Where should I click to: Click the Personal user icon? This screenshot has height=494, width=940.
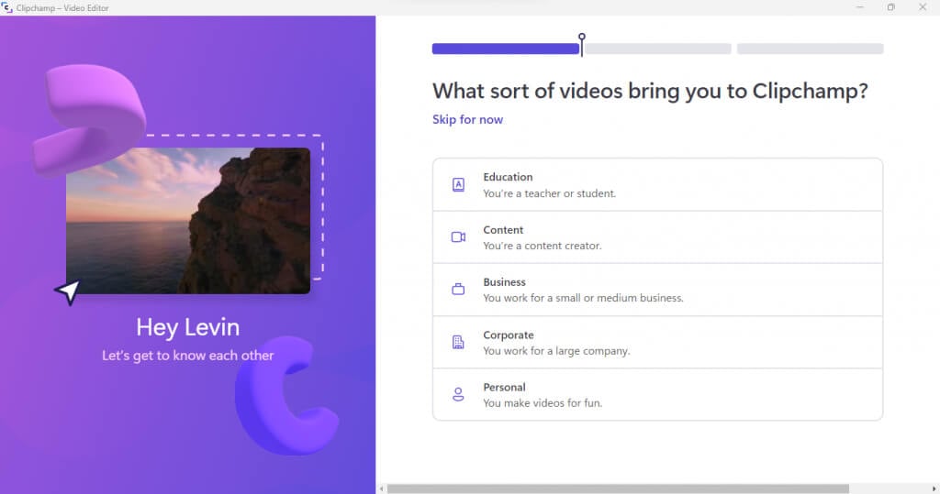pyautogui.click(x=458, y=394)
